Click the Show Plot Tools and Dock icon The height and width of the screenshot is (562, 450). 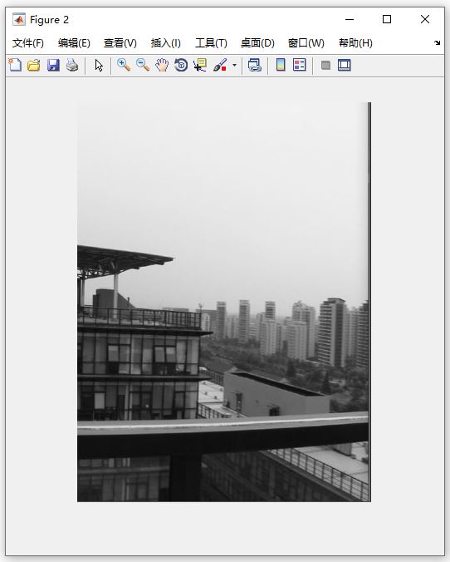click(x=344, y=65)
